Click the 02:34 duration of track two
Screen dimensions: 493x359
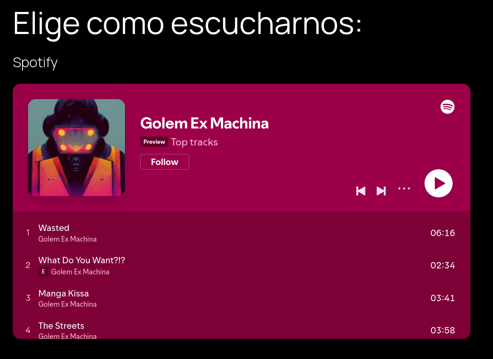(x=443, y=265)
